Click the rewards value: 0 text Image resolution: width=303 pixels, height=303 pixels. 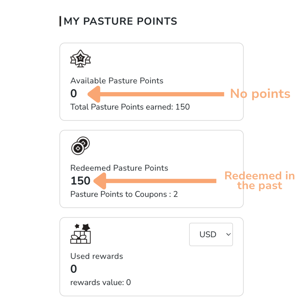point(101,282)
